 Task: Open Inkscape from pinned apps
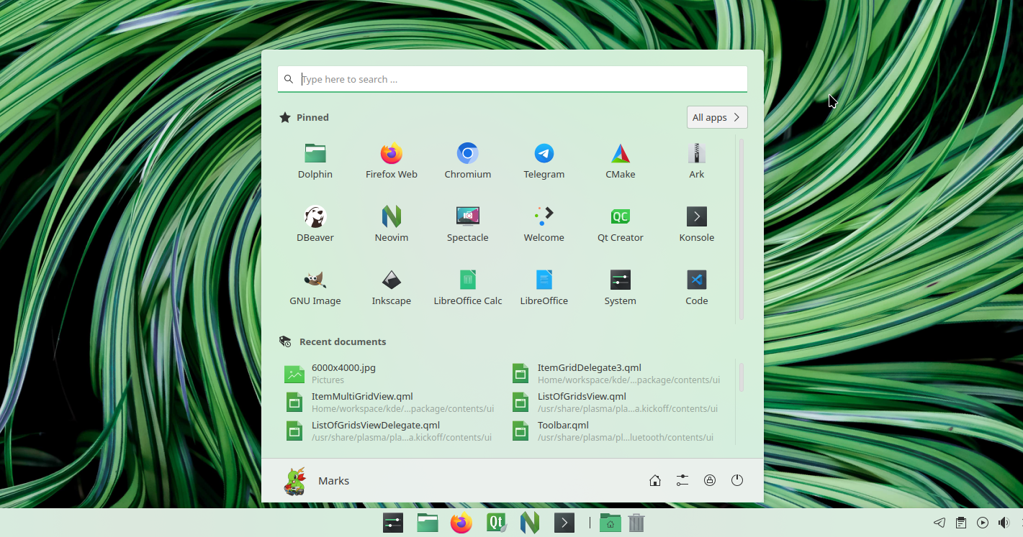(392, 287)
